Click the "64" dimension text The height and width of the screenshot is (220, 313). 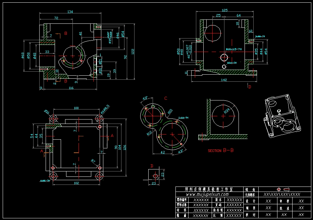(x=239, y=15)
